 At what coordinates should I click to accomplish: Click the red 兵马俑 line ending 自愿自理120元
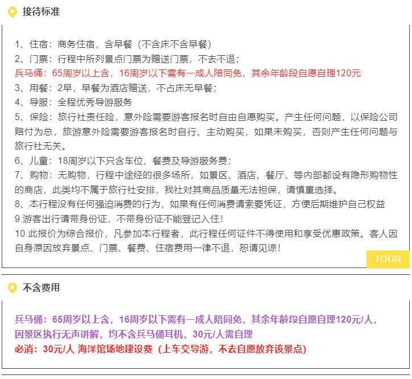188,73
